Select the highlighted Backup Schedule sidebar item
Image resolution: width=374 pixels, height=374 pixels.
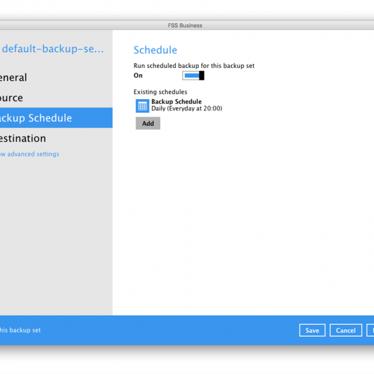pos(36,118)
